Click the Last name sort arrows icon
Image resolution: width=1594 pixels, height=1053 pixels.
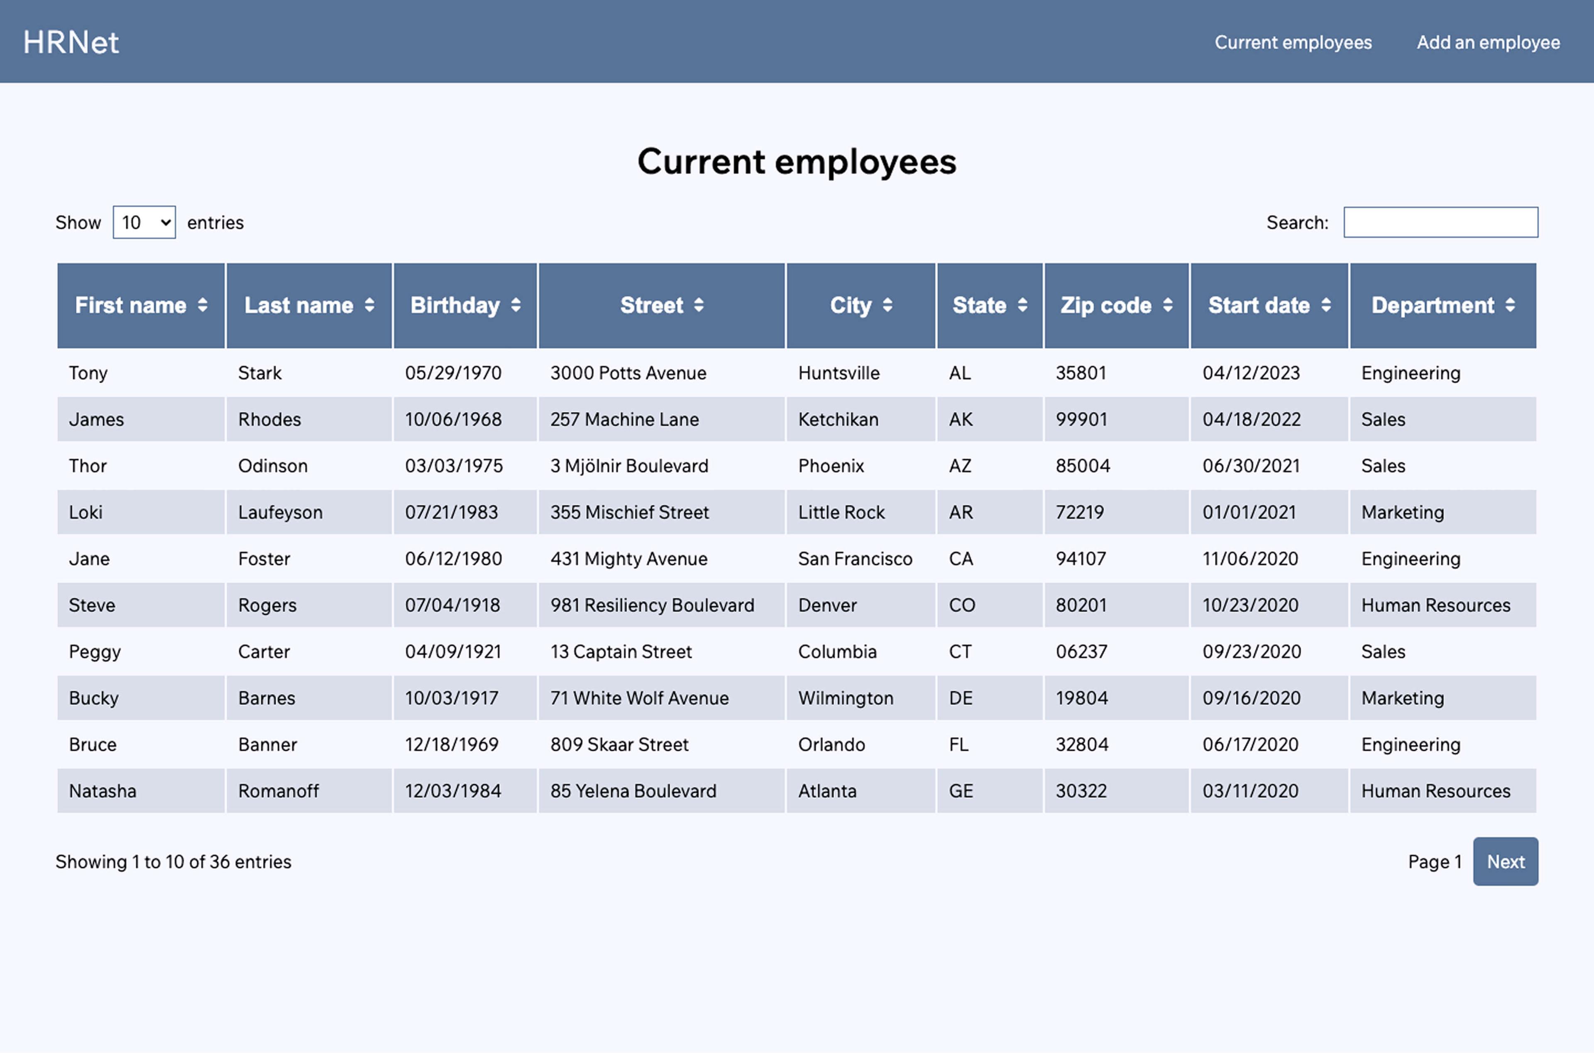pyautogui.click(x=369, y=306)
